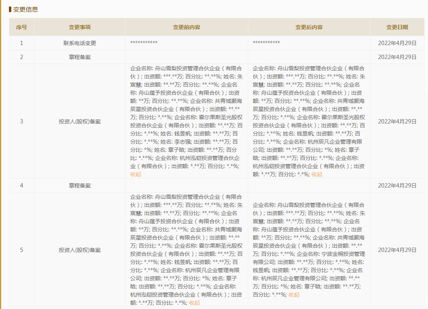Click the date cell of row 5
Viewport: 428px width, 309px height.
[397, 250]
